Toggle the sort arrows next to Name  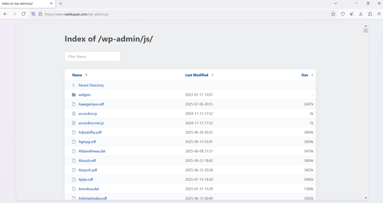tap(86, 75)
